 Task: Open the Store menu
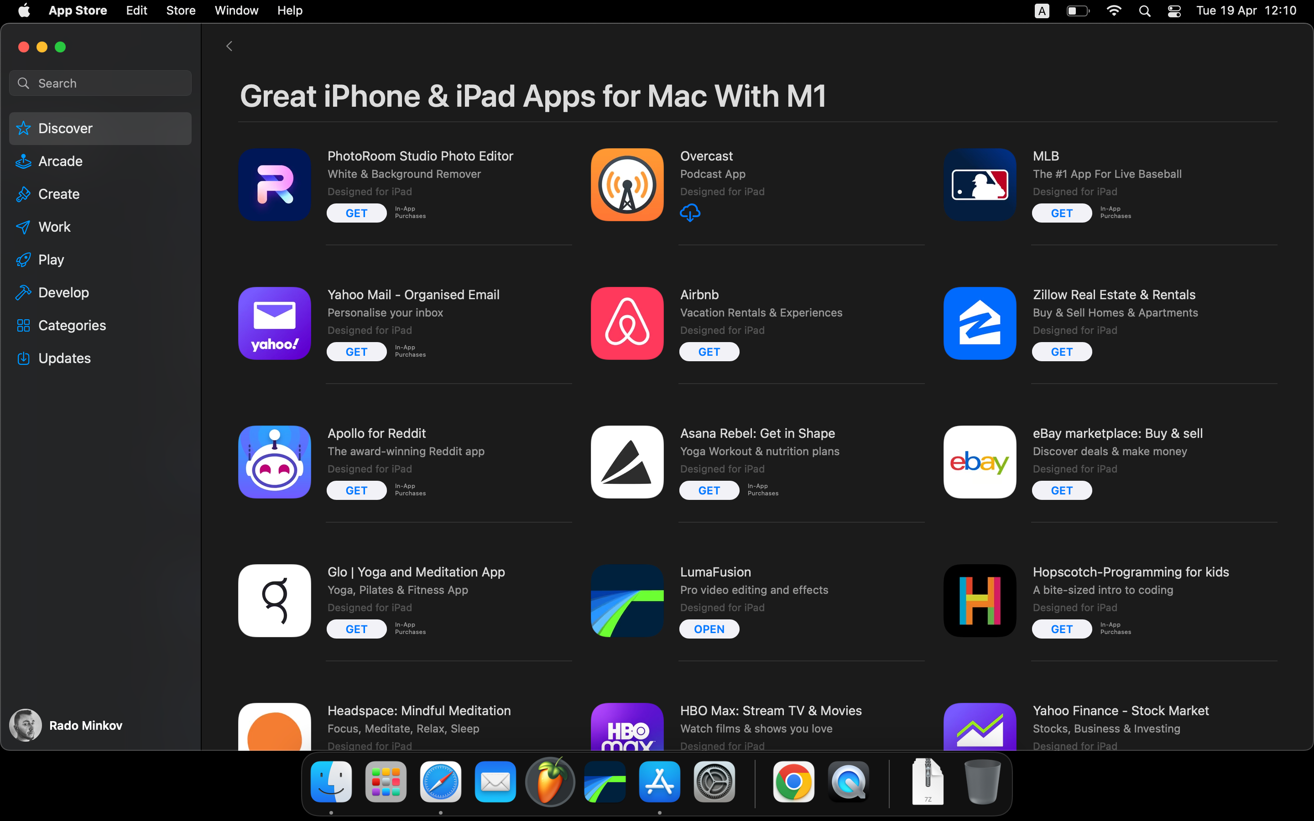click(x=181, y=11)
